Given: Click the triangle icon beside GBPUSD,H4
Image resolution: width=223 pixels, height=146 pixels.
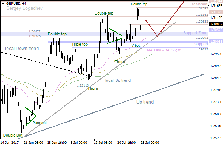Looking at the screenshot, I should point(3,3).
